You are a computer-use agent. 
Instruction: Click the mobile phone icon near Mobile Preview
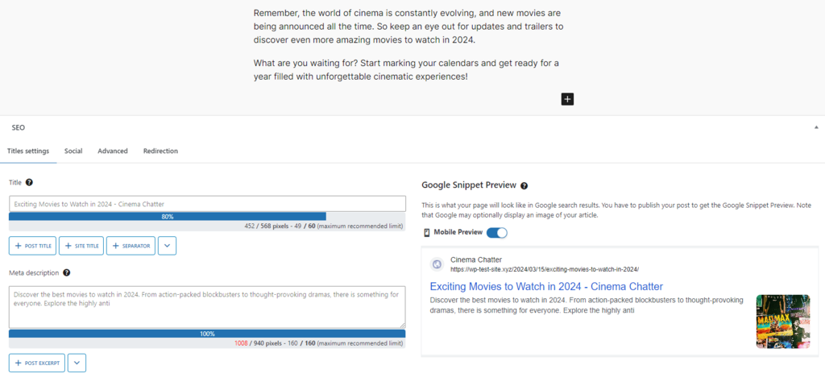click(427, 233)
